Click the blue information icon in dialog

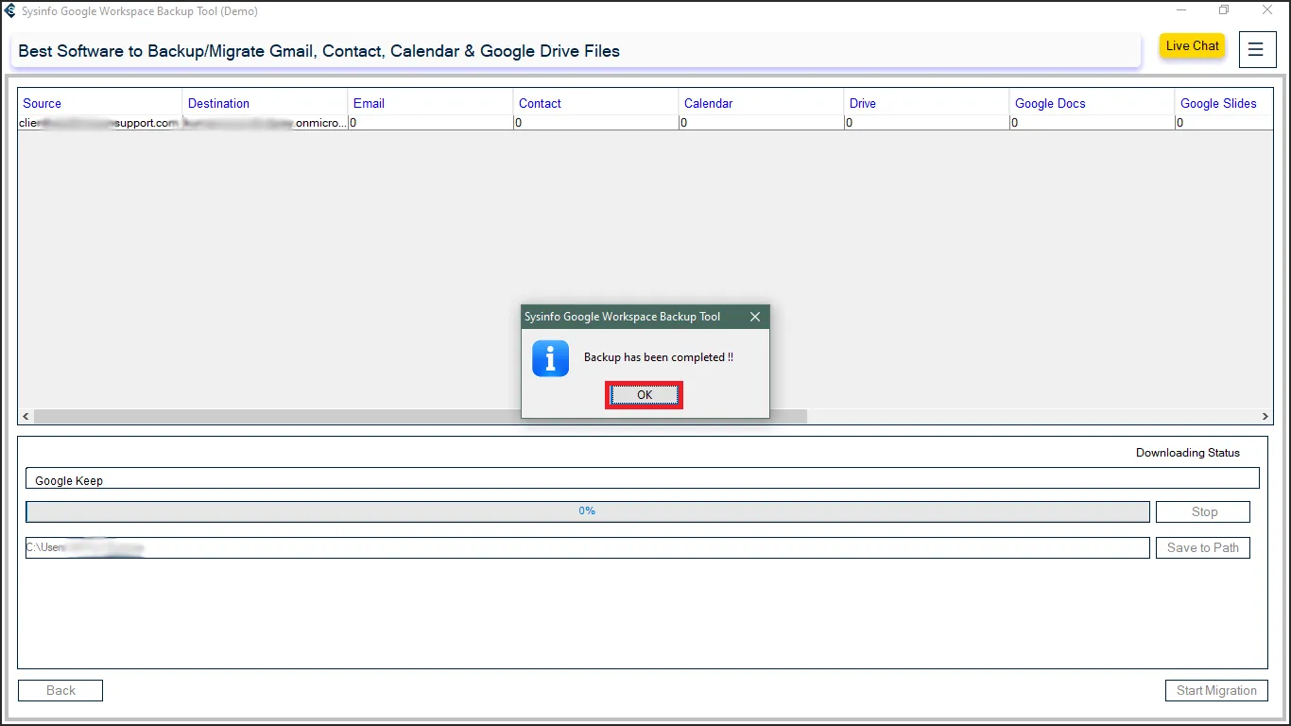click(550, 359)
